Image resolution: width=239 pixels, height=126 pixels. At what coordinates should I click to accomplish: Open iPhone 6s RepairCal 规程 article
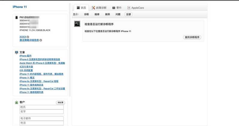(39, 81)
